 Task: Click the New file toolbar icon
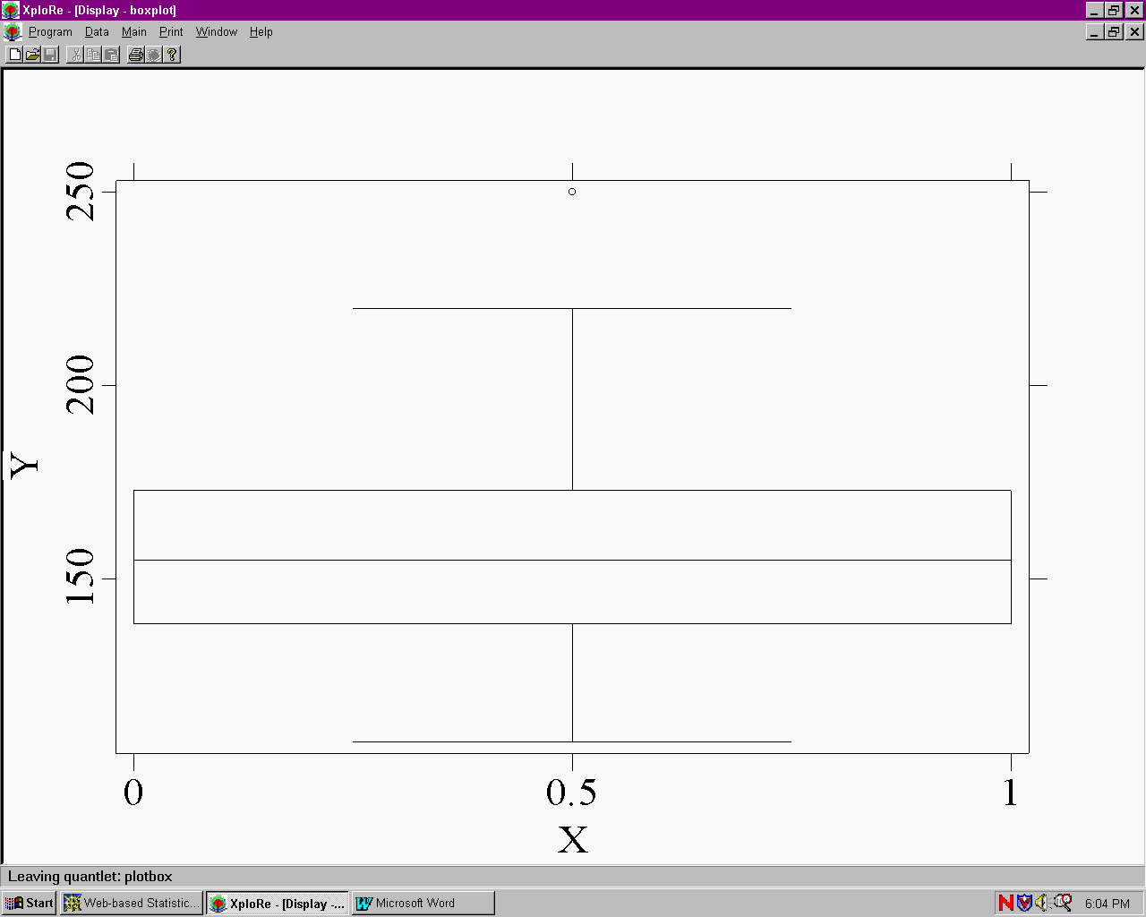pyautogui.click(x=15, y=55)
